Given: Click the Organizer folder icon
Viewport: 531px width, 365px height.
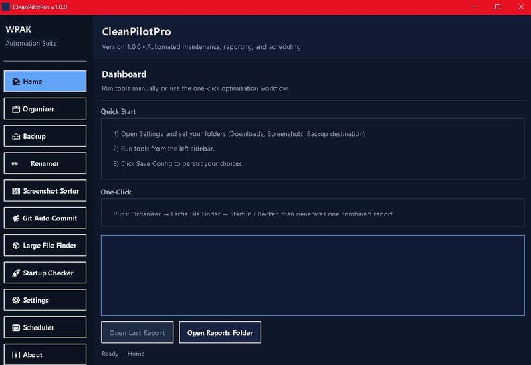Looking at the screenshot, I should pyautogui.click(x=16, y=109).
